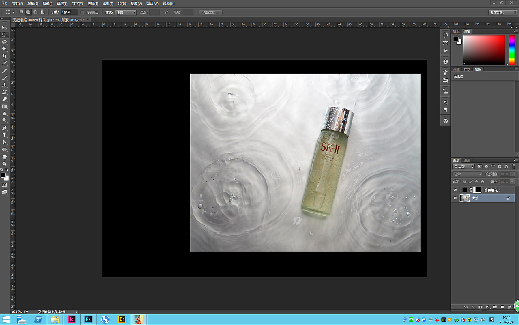Select the Magic Wand tool

(x=5, y=49)
